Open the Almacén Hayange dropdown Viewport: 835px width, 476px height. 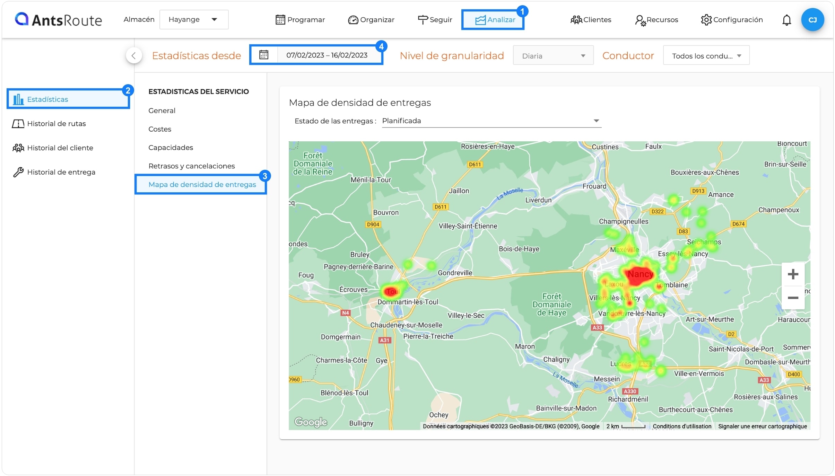tap(194, 19)
